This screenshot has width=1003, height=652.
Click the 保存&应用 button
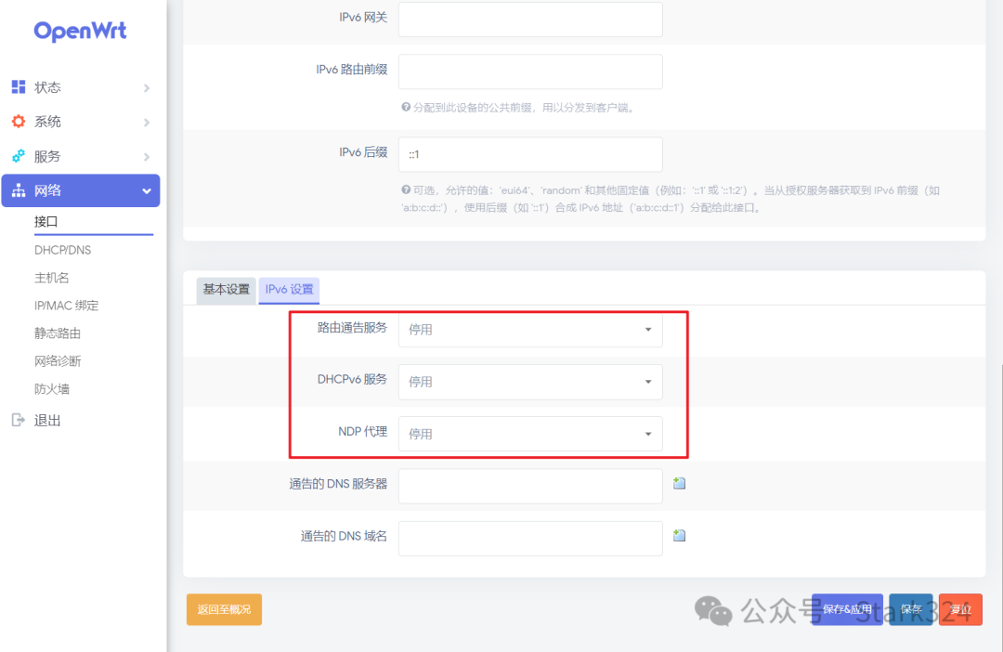click(x=847, y=610)
